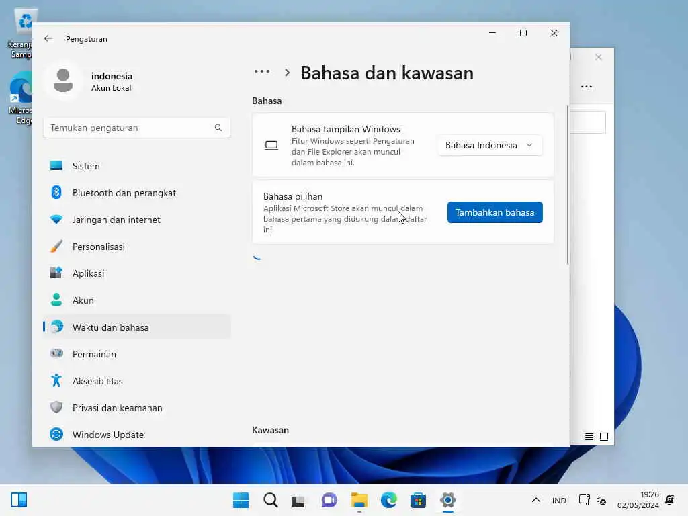Open Privasi dan keamanan settings
This screenshot has height=516, width=688.
click(x=137, y=408)
